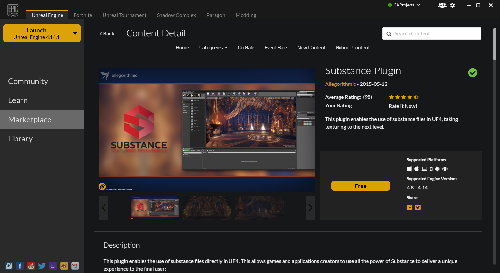Select the middle dark screenshot thumbnail
The height and width of the screenshot is (273, 500).
[x=207, y=208]
